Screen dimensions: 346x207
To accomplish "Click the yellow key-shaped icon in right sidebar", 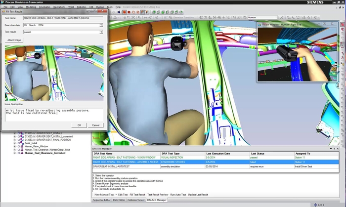I will click(x=343, y=64).
